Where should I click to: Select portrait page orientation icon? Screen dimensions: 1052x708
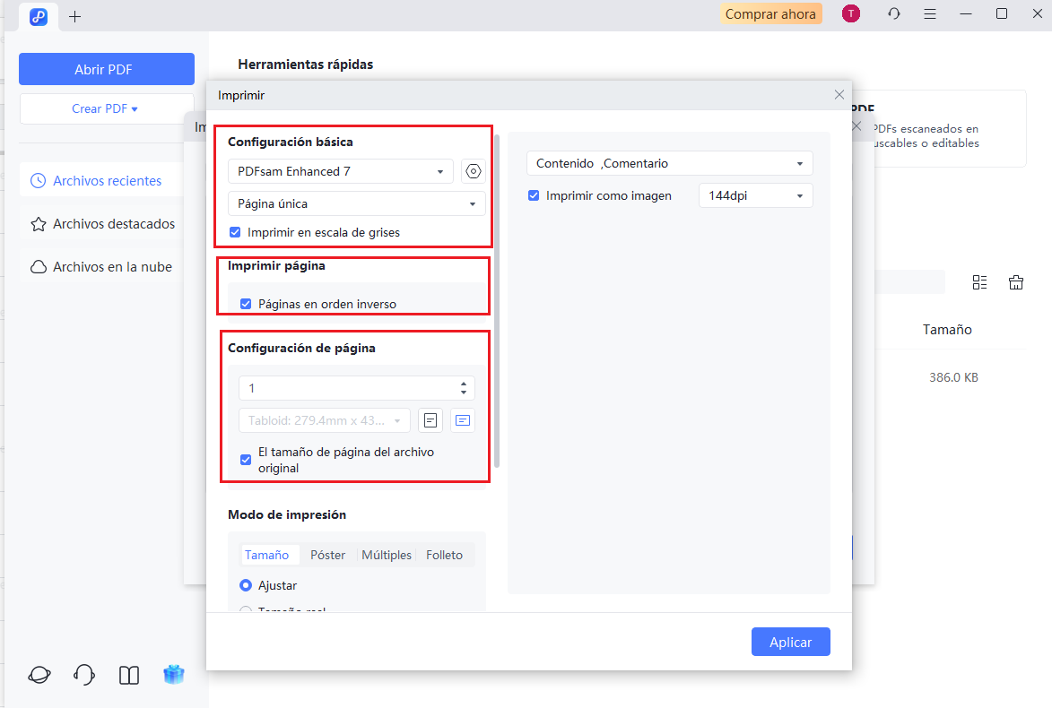tap(430, 420)
